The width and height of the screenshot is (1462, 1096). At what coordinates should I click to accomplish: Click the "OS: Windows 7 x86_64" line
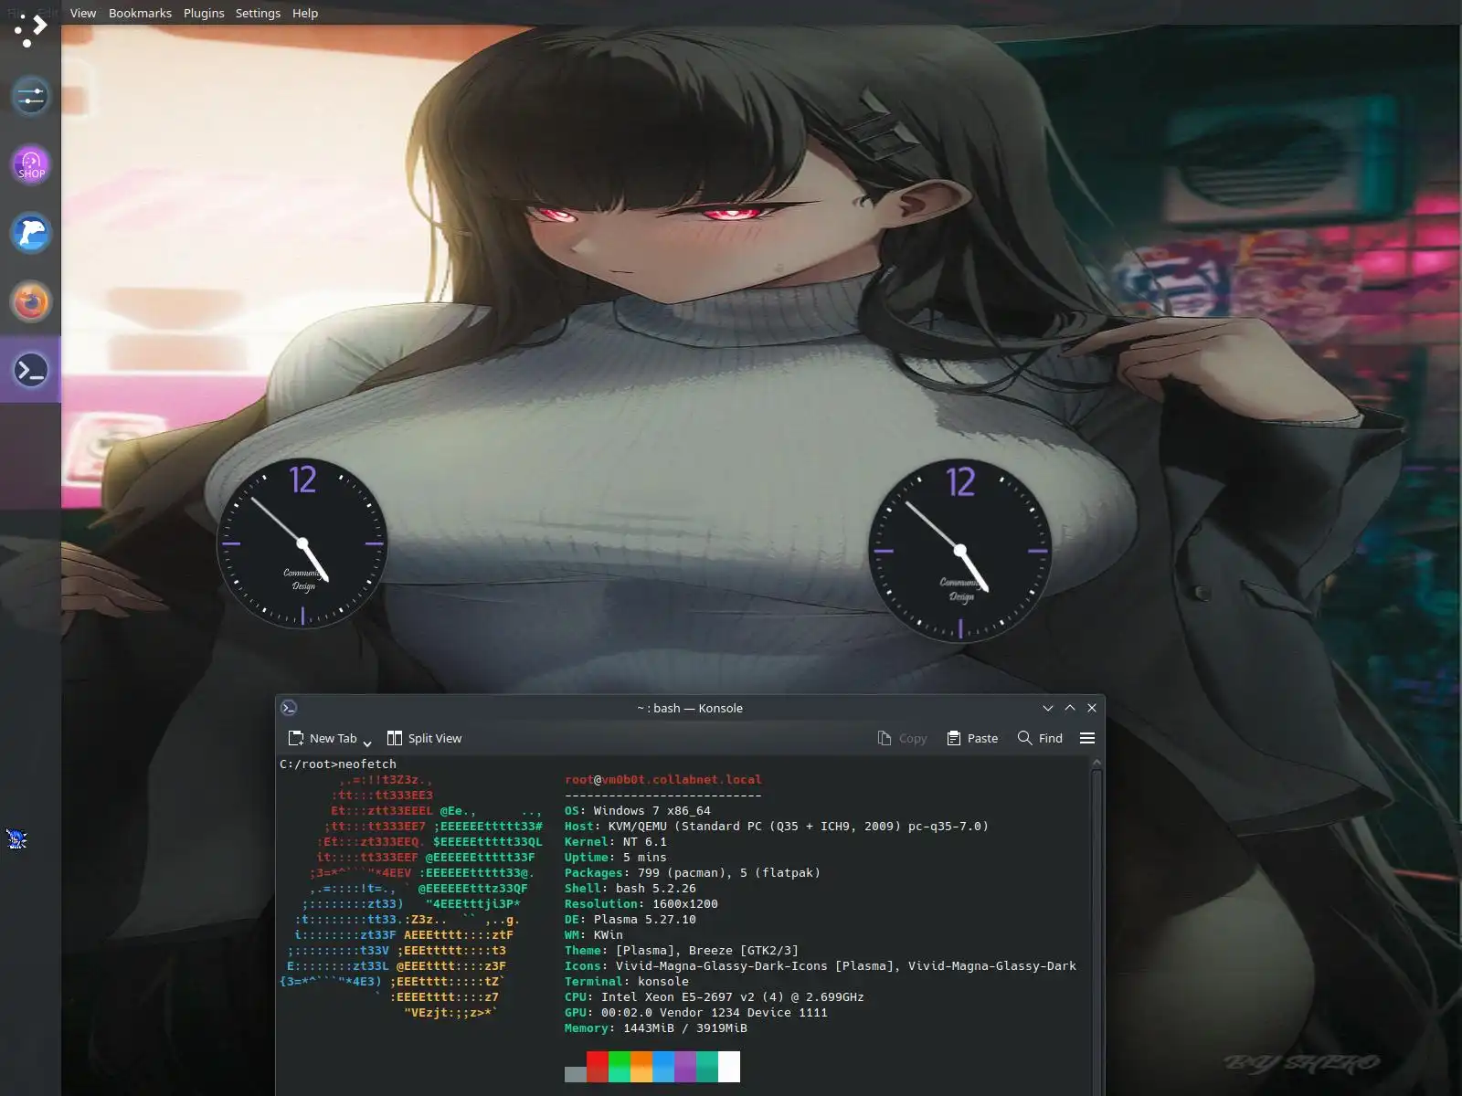pyautogui.click(x=638, y=810)
